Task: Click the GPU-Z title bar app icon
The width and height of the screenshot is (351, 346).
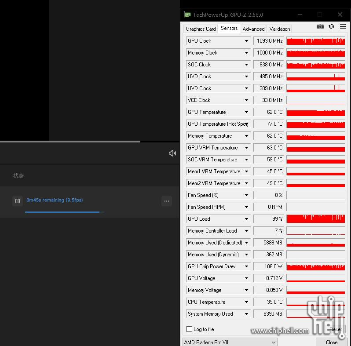Action: (x=187, y=15)
